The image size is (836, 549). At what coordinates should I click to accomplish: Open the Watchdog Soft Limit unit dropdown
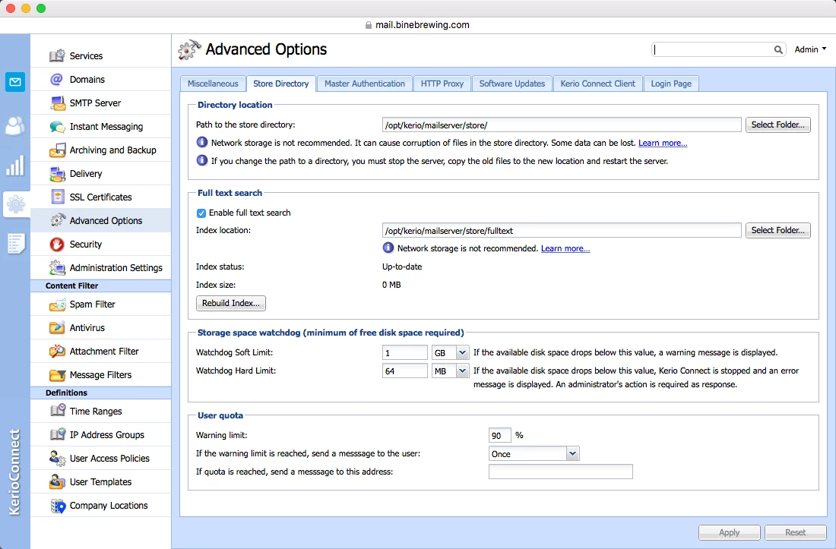[462, 352]
